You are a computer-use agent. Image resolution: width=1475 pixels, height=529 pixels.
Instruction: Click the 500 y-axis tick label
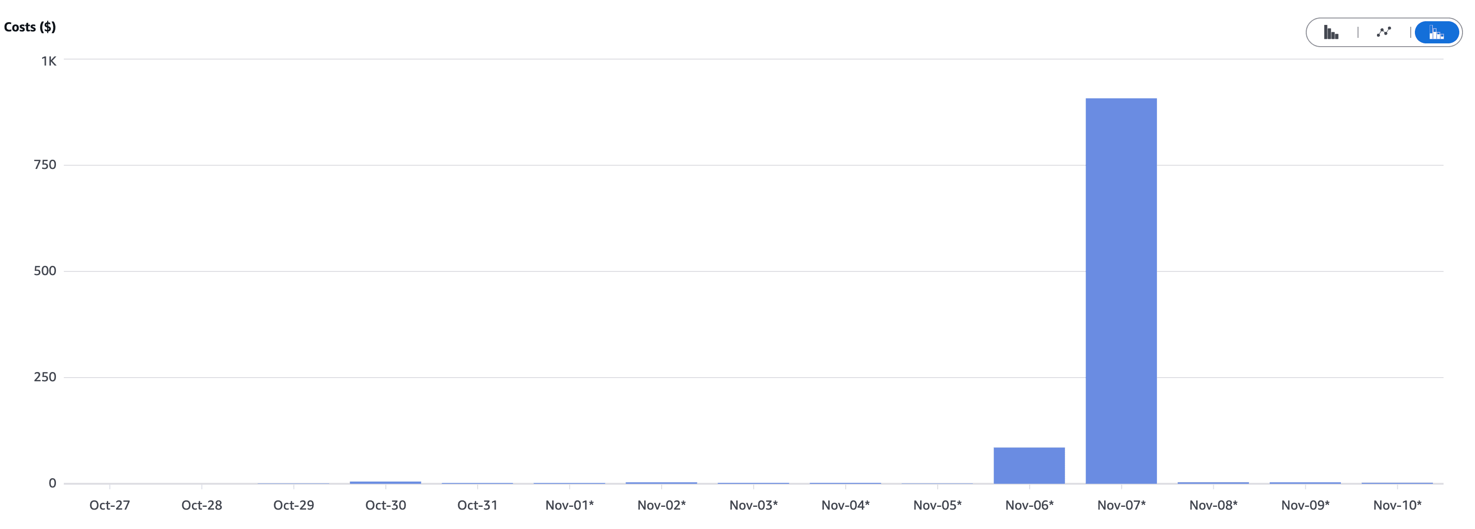(45, 271)
